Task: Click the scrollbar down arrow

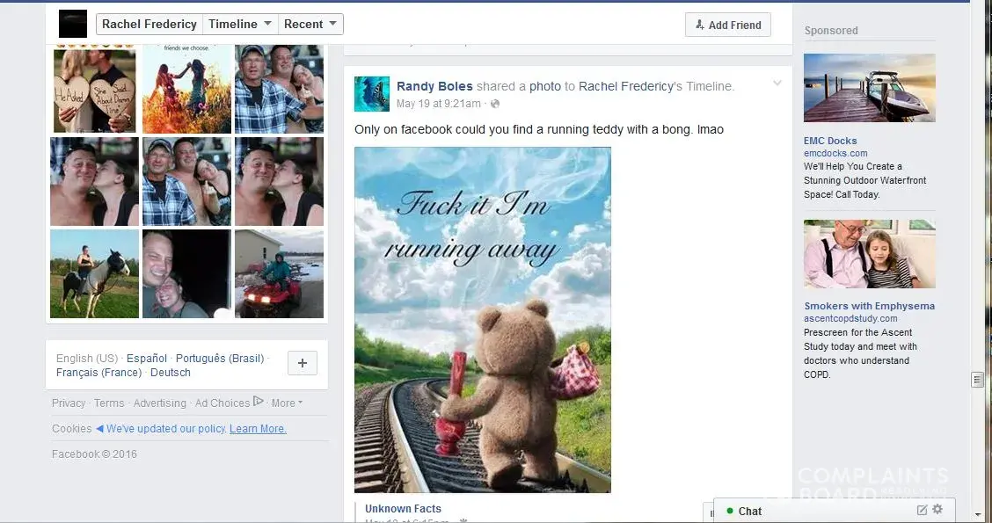Action: coord(977,515)
